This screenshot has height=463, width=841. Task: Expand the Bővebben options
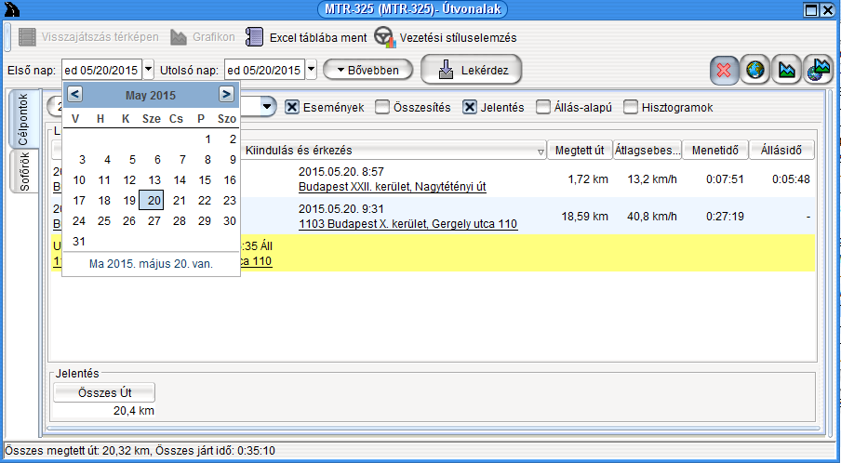(367, 70)
